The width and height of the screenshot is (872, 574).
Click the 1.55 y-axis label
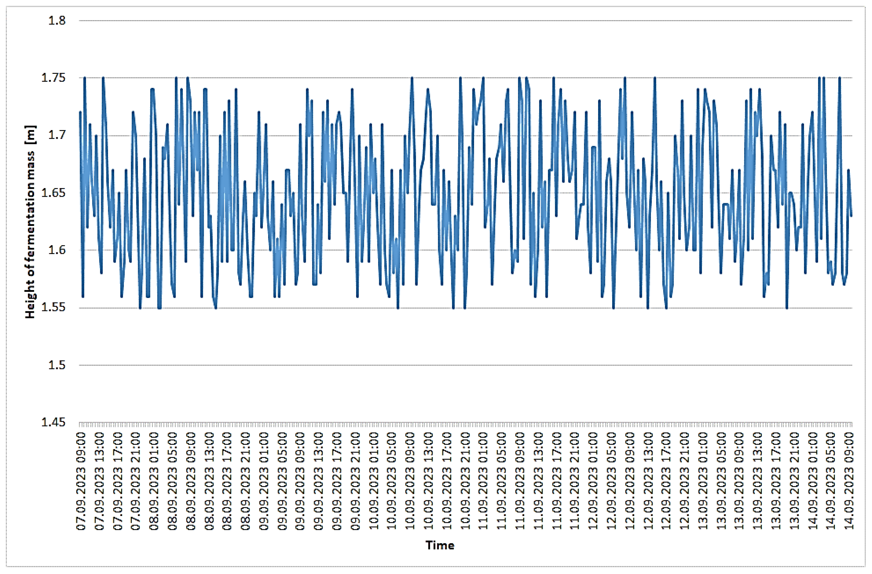pyautogui.click(x=53, y=307)
